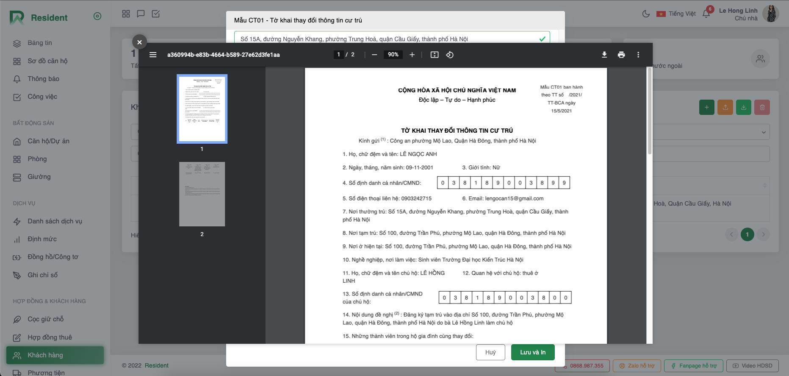Download the PDF document
This screenshot has width=789, height=376.
click(604, 55)
